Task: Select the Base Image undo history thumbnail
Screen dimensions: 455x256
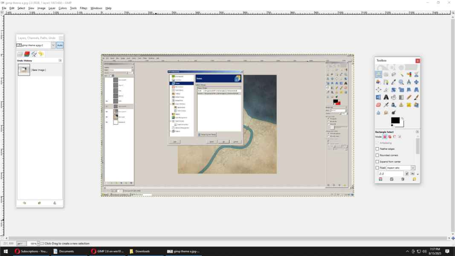Action: tap(24, 70)
